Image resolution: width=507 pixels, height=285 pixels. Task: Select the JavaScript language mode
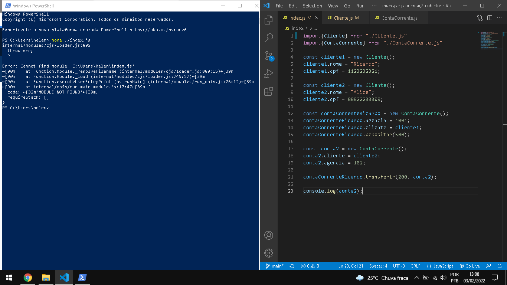(x=440, y=266)
